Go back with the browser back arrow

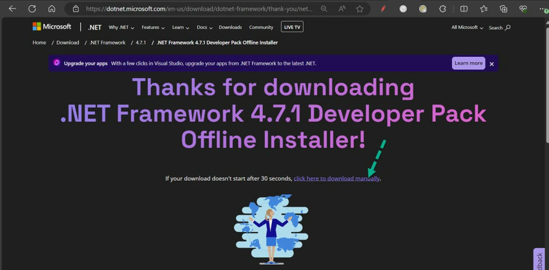[12, 9]
